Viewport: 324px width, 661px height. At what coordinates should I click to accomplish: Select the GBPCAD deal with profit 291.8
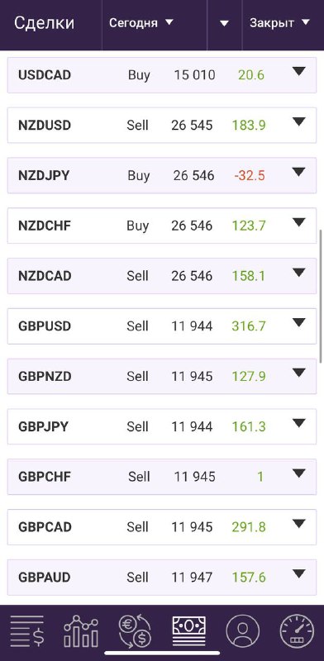point(162,527)
